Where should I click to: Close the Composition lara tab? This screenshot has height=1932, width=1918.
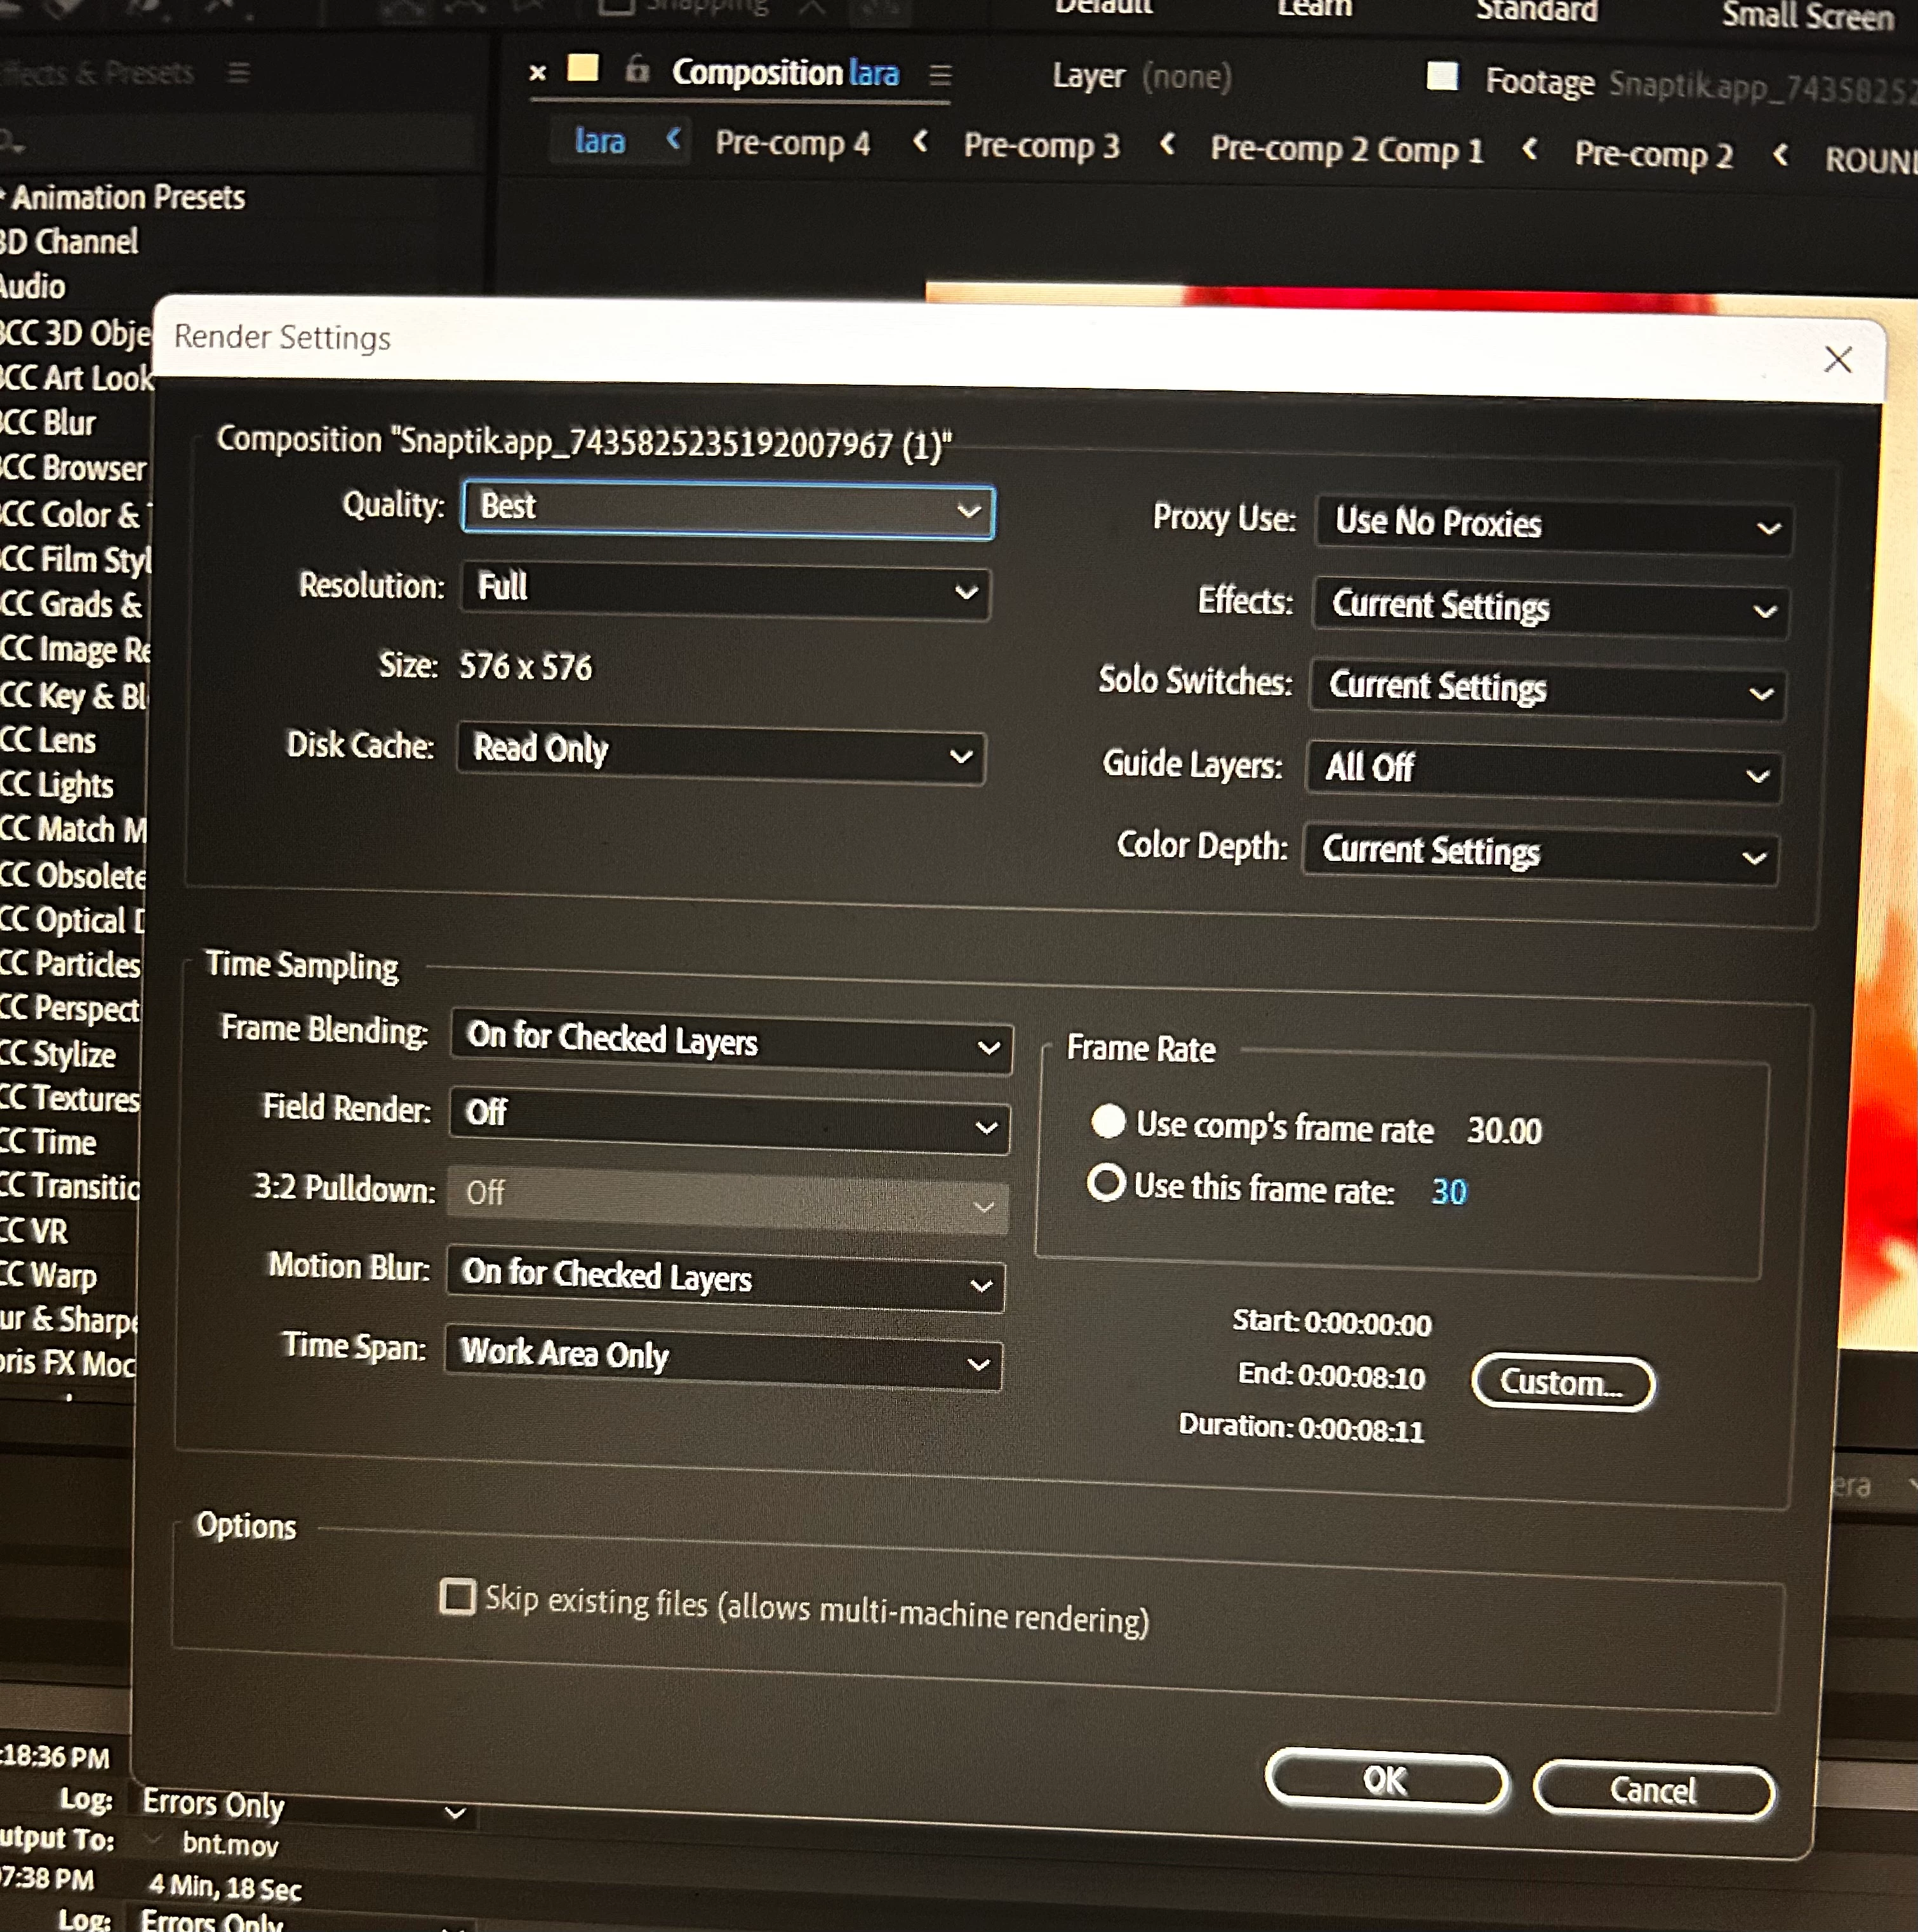pos(537,72)
